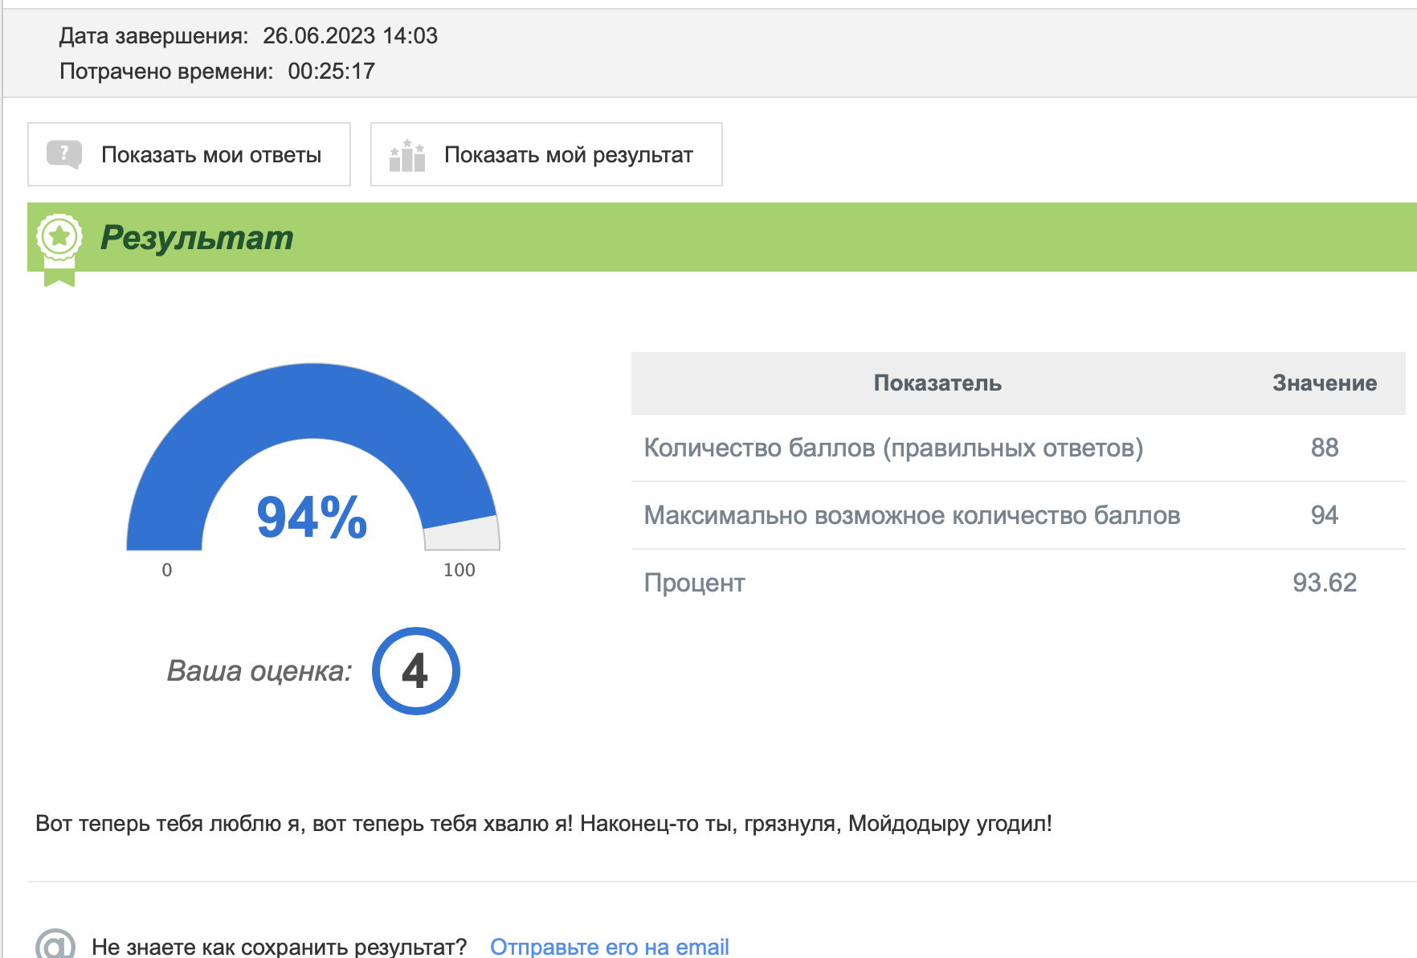Screen dimensions: 1417x958
Task: Click the 'Показать мой результат' button
Action: pyautogui.click(x=546, y=154)
